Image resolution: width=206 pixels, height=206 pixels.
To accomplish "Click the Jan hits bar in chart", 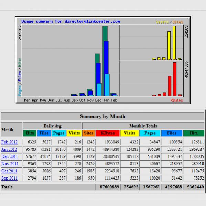I will tap(105, 34).
